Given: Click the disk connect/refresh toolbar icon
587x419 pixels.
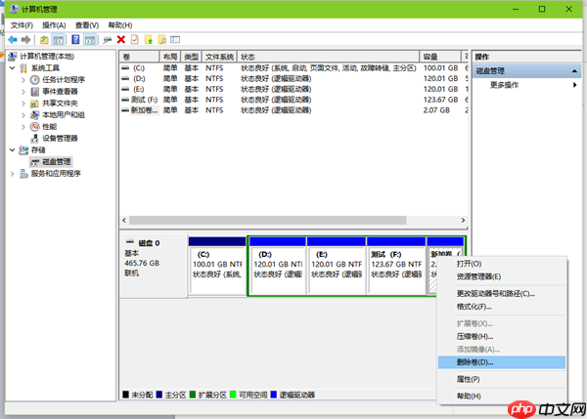Looking at the screenshot, I should pos(108,40).
